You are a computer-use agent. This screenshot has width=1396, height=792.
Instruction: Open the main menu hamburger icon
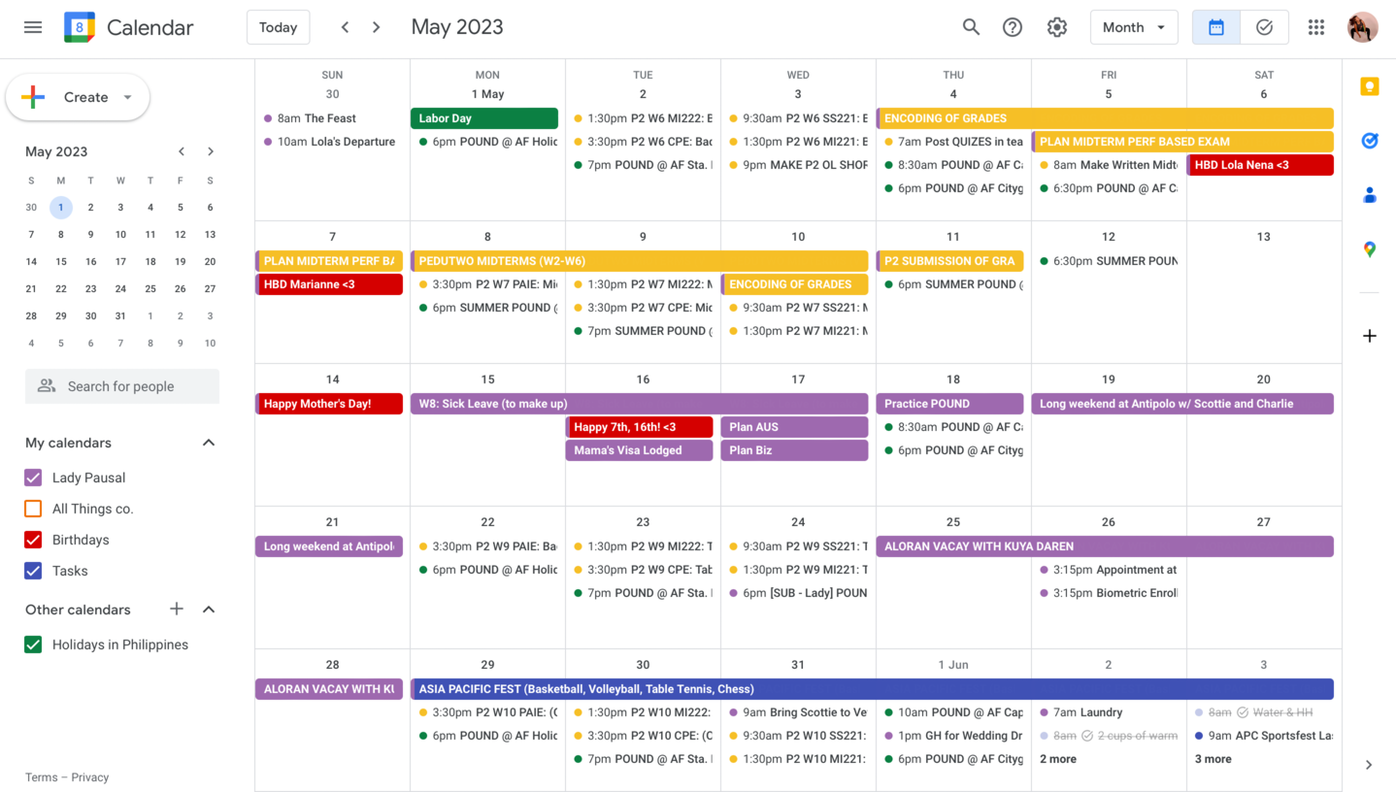[x=33, y=27]
